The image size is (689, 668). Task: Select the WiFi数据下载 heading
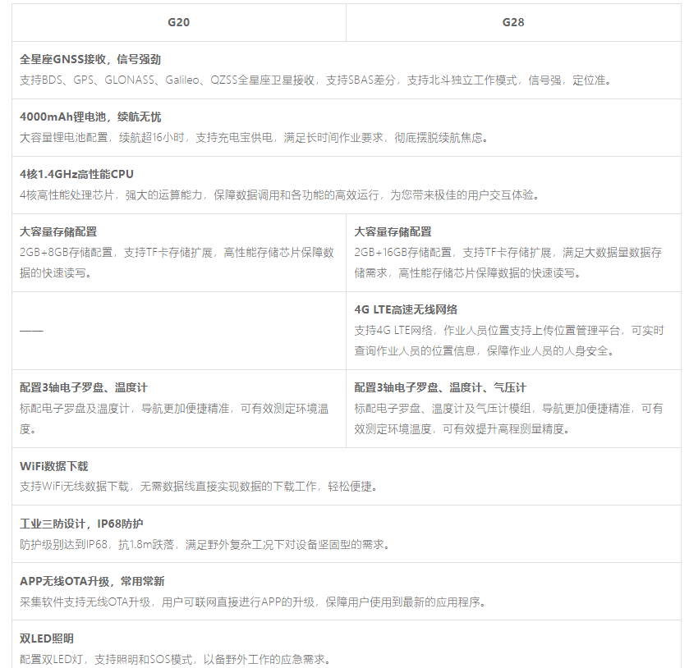54,465
